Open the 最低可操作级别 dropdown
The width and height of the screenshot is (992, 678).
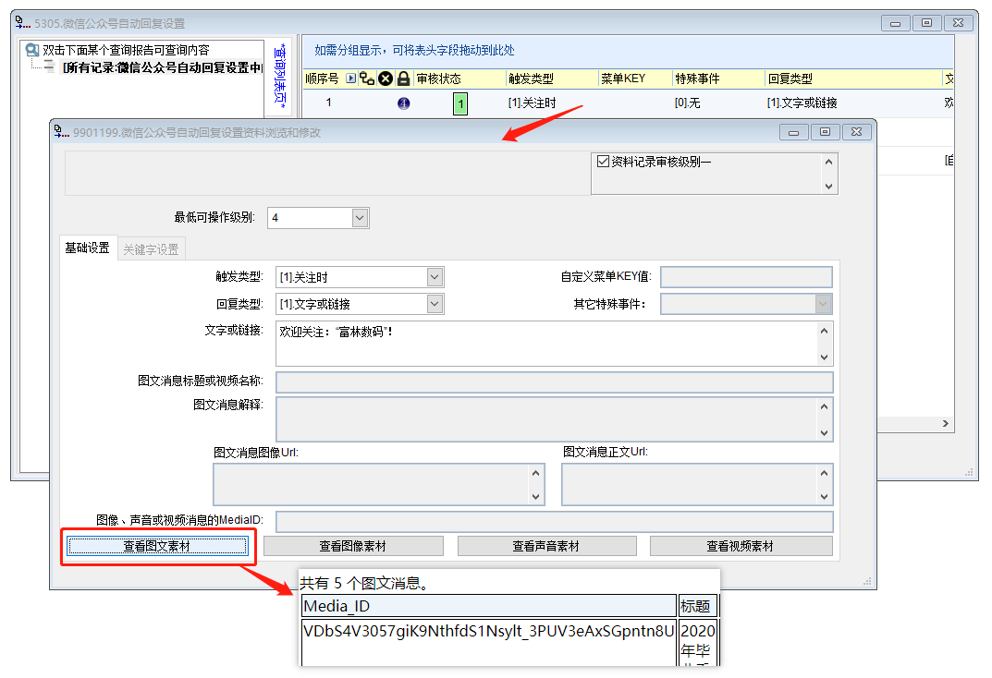[360, 218]
